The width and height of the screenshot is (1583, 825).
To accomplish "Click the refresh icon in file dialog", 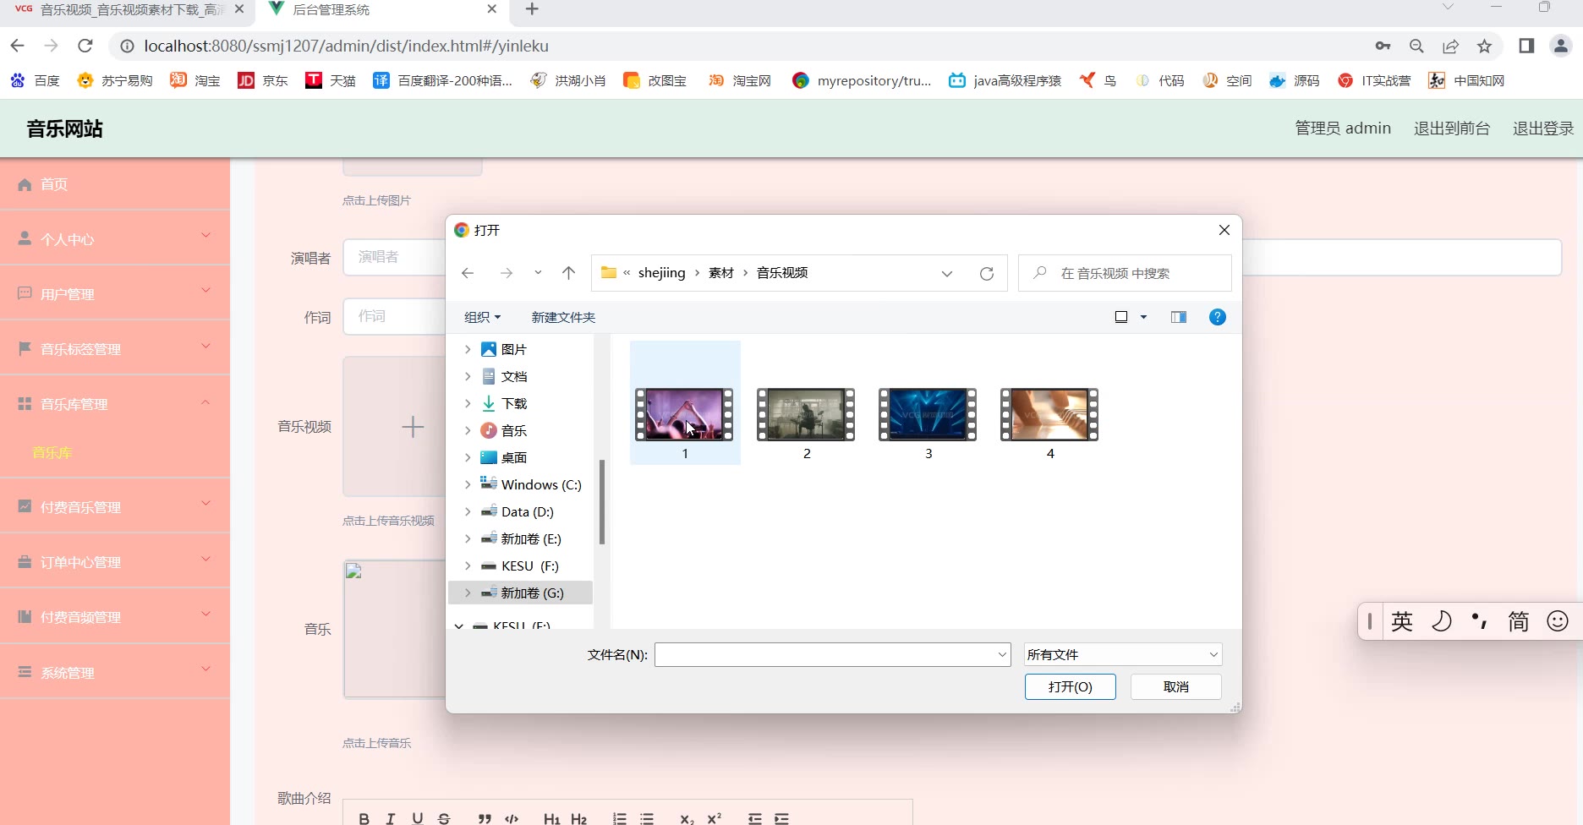I will [986, 274].
